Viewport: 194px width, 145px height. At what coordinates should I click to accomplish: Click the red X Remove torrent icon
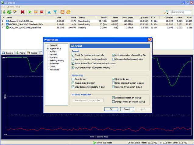[23, 12]
